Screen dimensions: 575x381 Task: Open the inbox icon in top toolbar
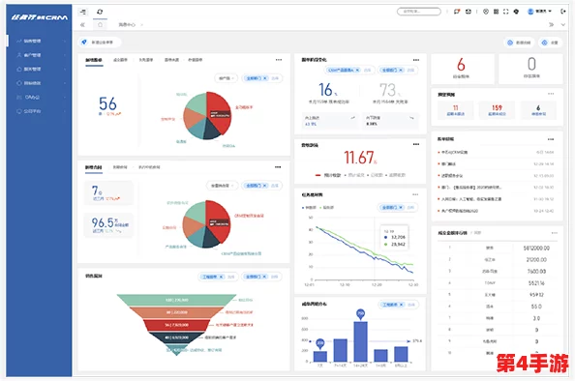(x=469, y=12)
